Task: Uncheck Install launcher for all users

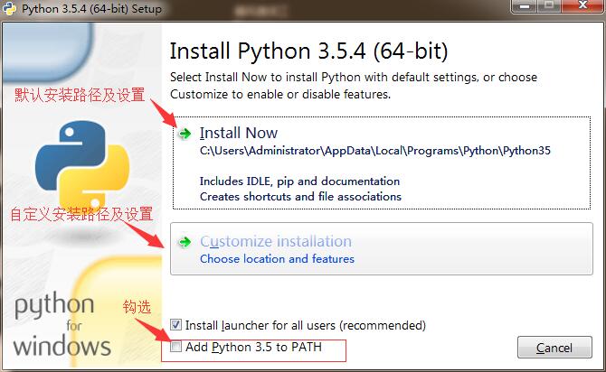Action: point(176,325)
